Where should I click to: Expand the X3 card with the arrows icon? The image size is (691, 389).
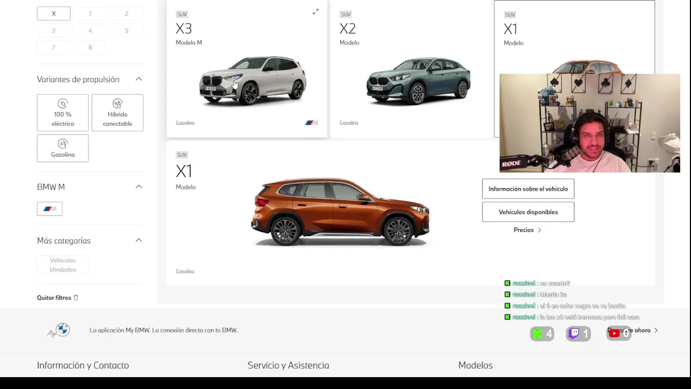point(316,11)
